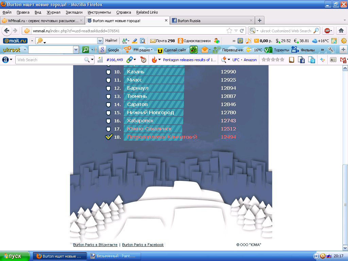The image size is (348, 261).
Task: Open Burton Parks в ВКонтакте link
Action: click(95, 245)
